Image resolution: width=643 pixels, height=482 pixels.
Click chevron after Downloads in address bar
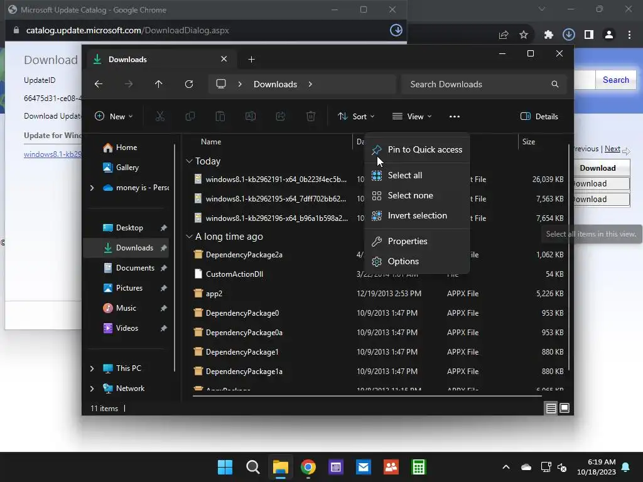pos(310,84)
